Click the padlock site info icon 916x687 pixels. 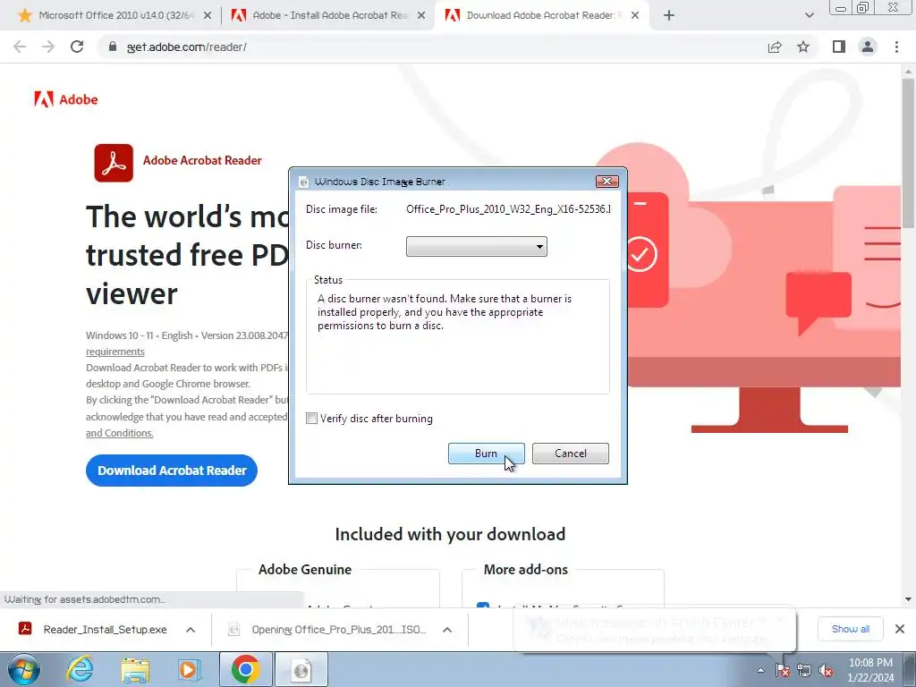(x=113, y=47)
